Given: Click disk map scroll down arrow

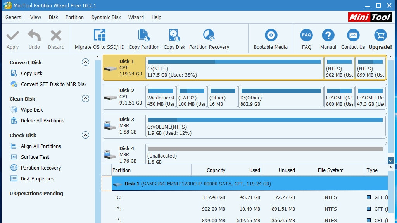Looking at the screenshot, I should pyautogui.click(x=390, y=160).
